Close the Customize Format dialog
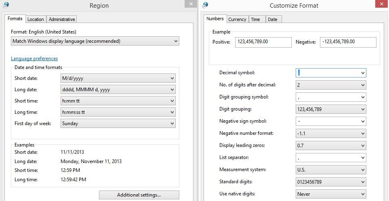Image resolution: width=389 pixels, height=201 pixels. coord(382,4)
